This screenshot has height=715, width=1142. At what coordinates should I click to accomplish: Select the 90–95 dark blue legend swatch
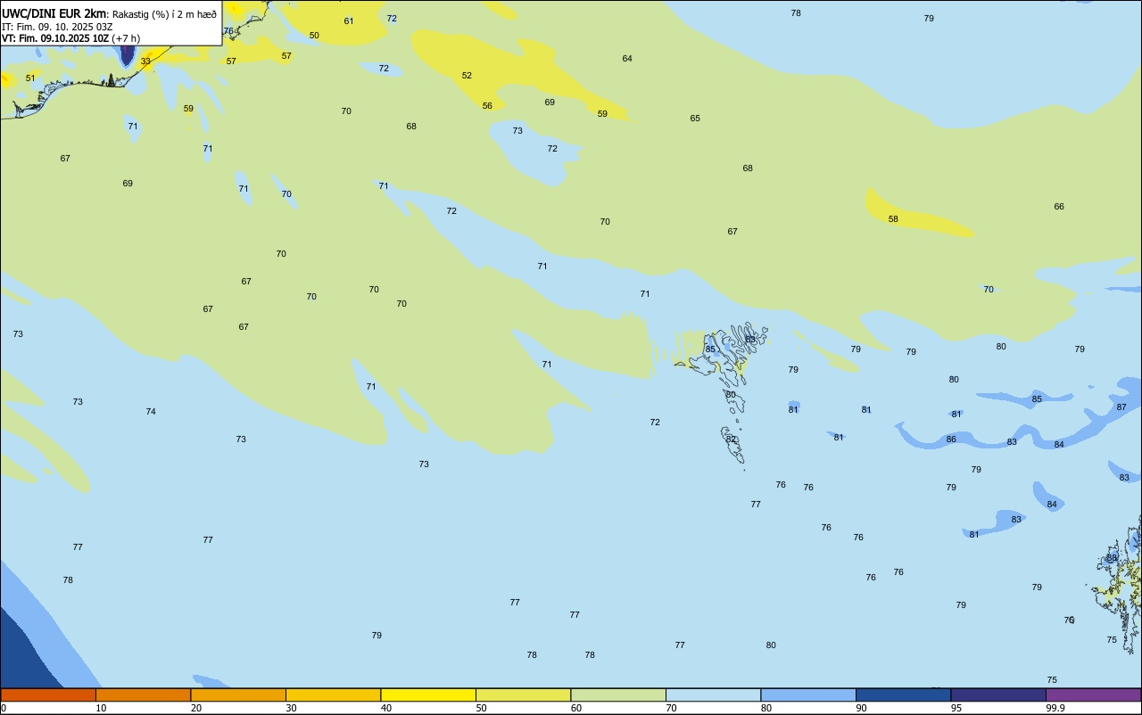(x=903, y=694)
